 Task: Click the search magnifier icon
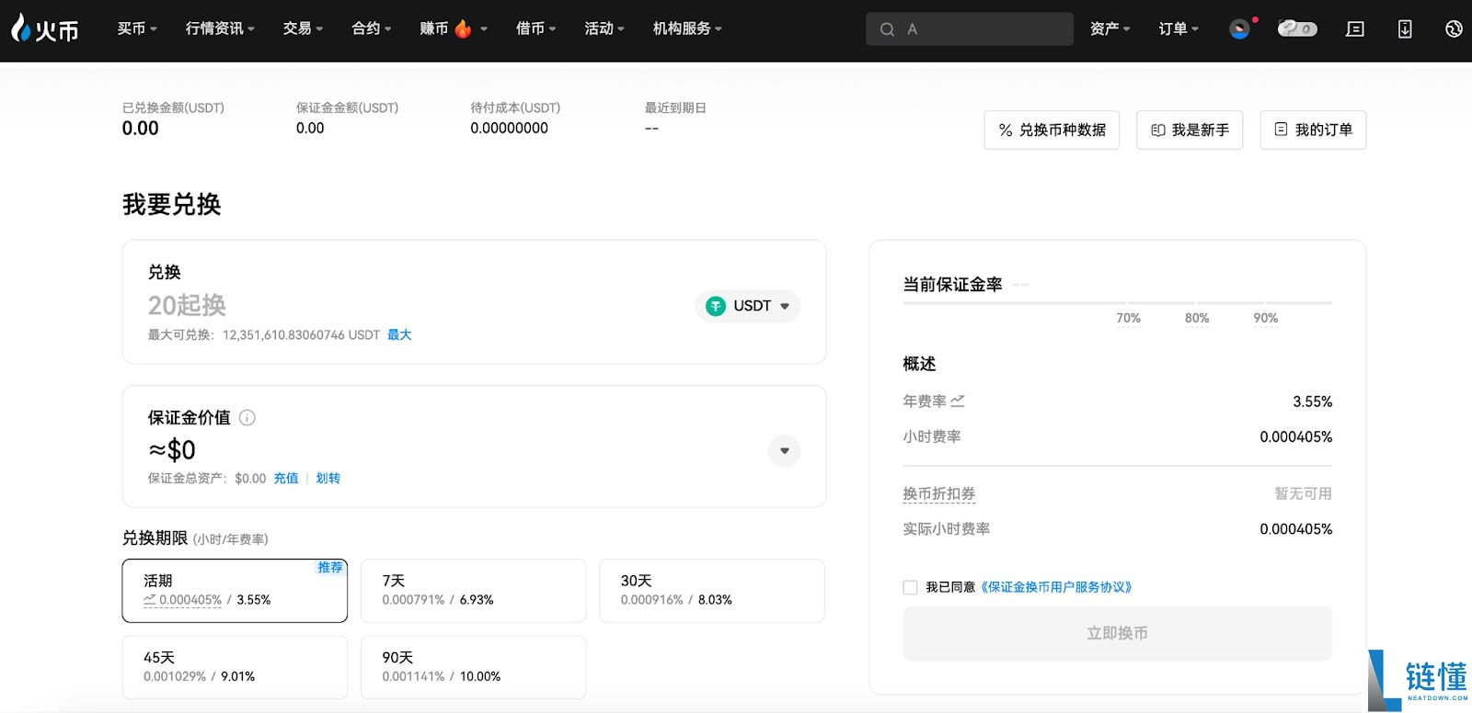click(x=887, y=29)
